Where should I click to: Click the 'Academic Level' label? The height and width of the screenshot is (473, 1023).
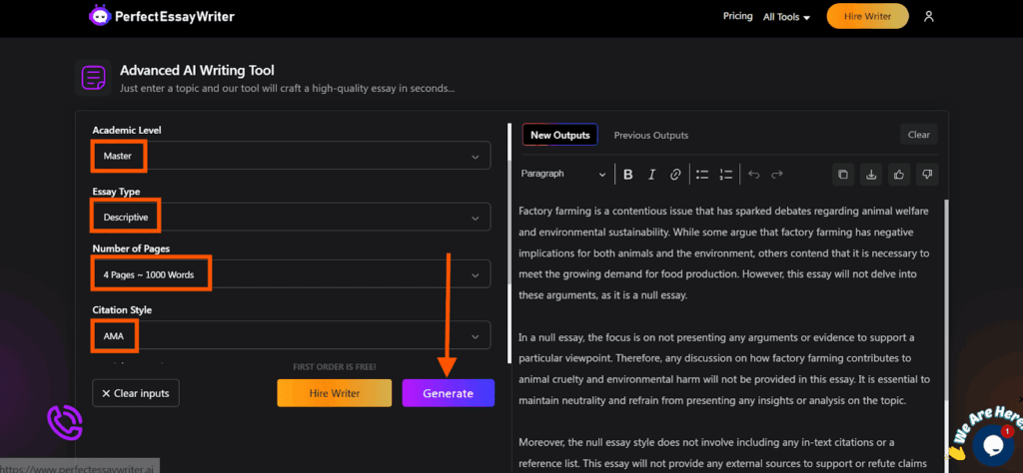(127, 131)
